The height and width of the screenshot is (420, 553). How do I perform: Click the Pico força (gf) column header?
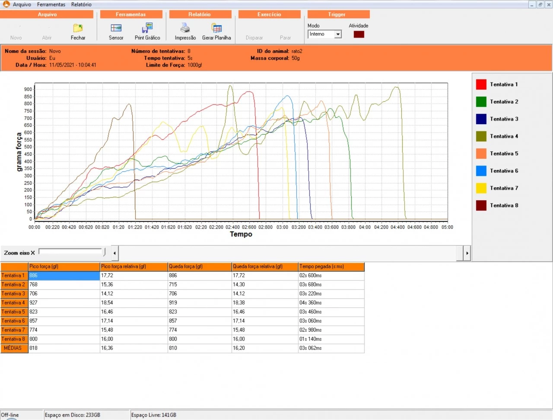64,266
